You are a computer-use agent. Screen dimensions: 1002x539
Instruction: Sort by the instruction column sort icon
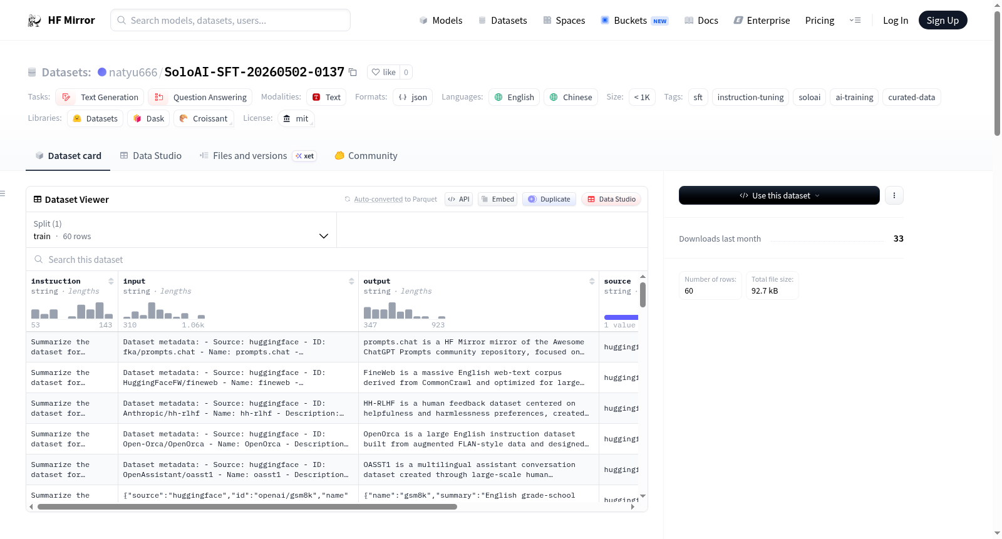111,281
